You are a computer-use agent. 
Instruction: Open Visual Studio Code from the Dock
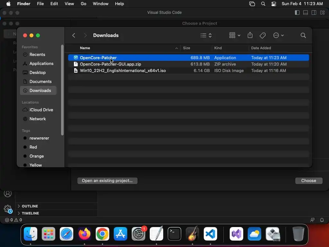point(210,234)
